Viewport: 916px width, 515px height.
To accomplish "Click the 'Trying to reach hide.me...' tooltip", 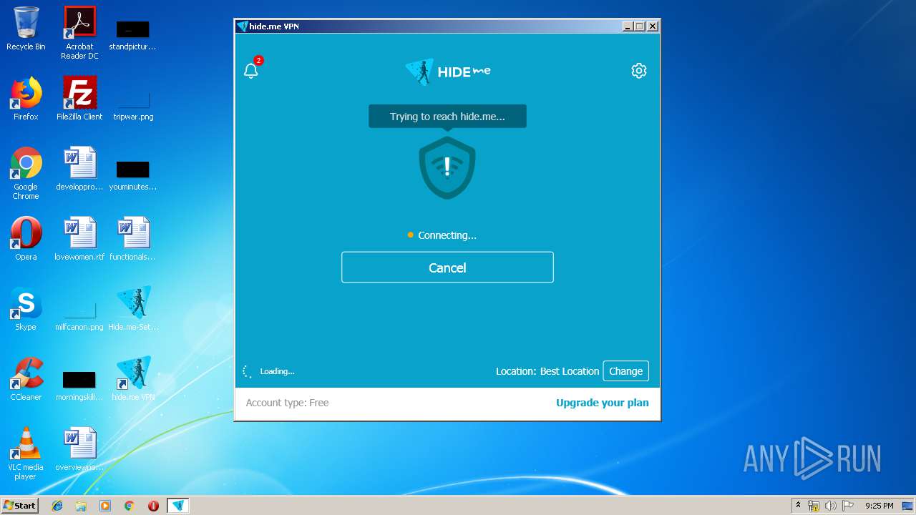I will click(447, 117).
